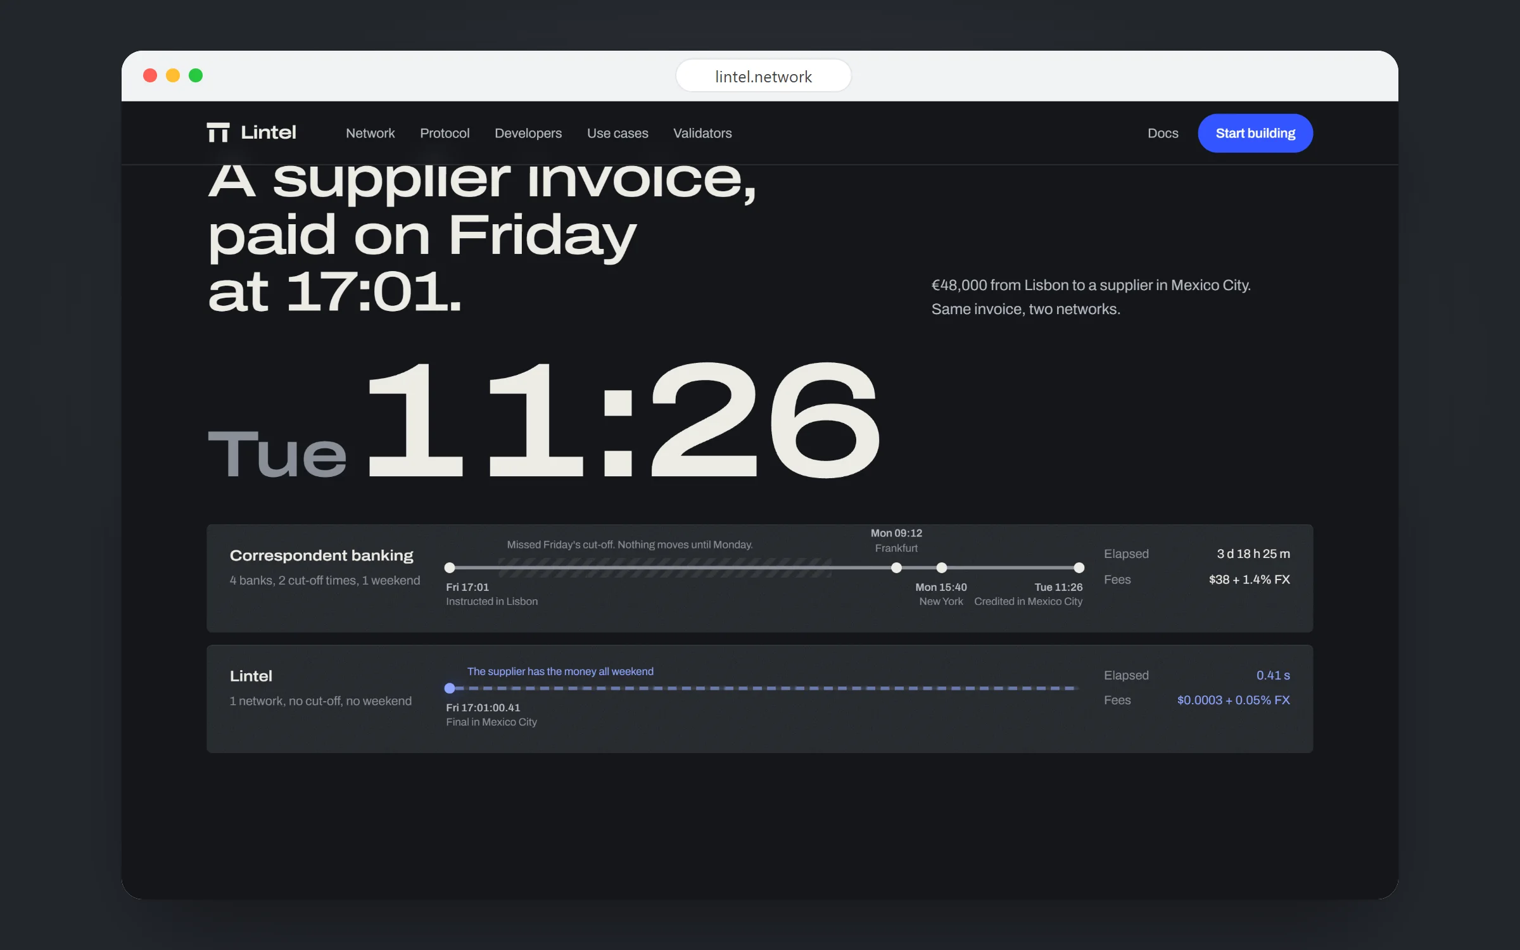Image resolution: width=1520 pixels, height=950 pixels.
Task: Select the Tue 11:26 Mexico City marker
Action: (1079, 567)
